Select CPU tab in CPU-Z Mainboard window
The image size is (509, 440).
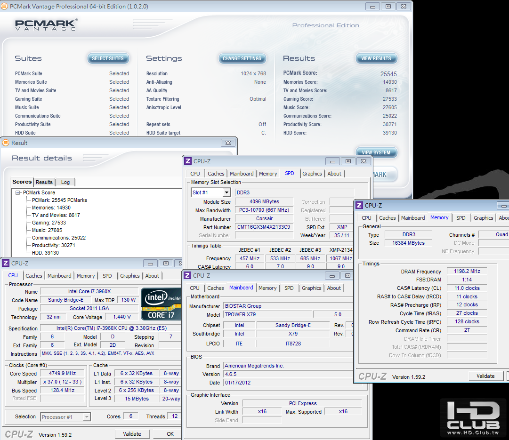click(195, 288)
